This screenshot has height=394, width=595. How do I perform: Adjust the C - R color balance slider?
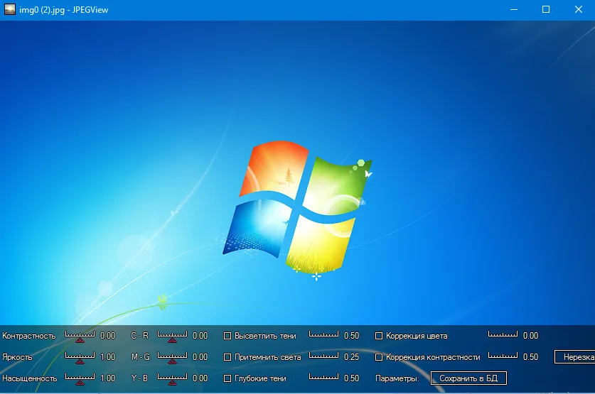click(x=172, y=336)
